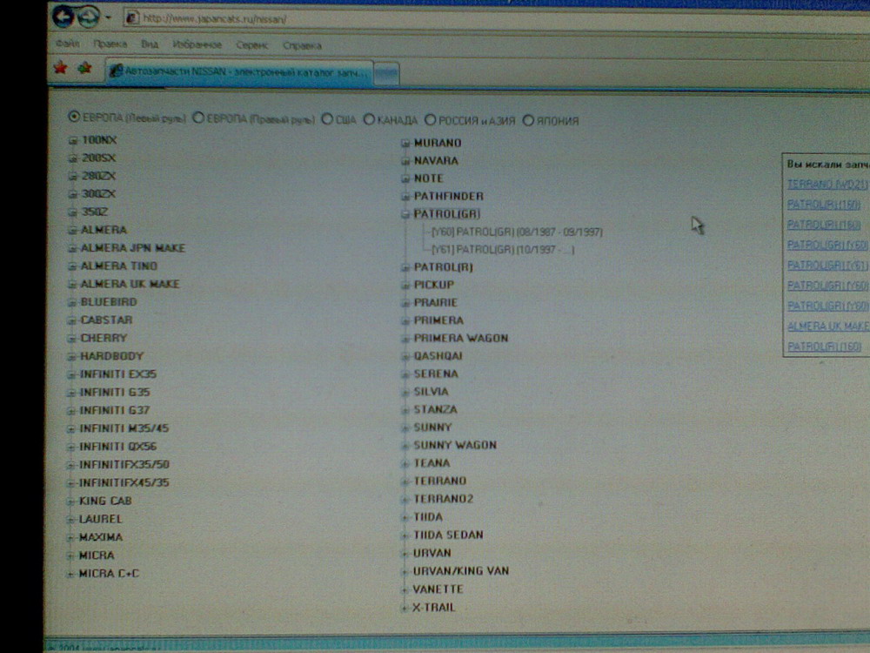Screen dimensions: 870x653
Task: Click the TIIDA SEDAN model name
Action: (x=448, y=535)
